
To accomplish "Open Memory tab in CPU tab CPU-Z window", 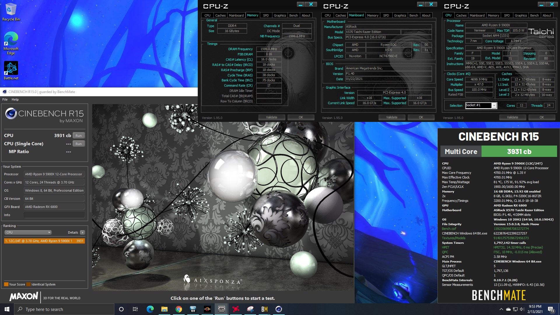I will coord(493,15).
